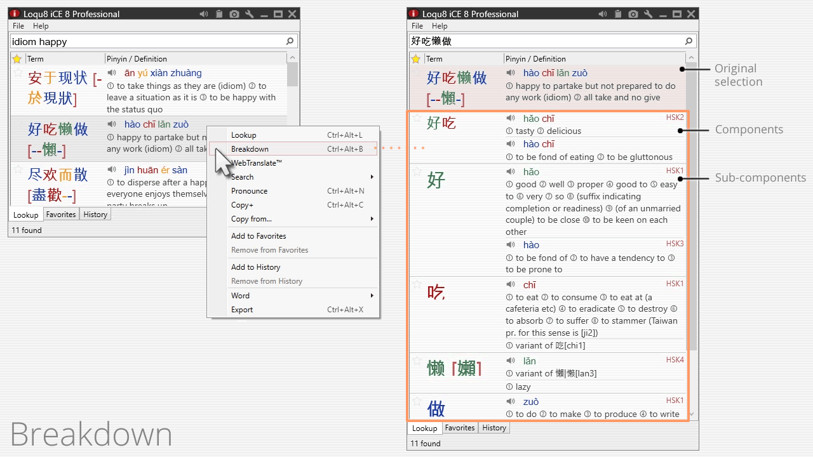Image resolution: width=813 pixels, height=457 pixels.
Task: Toggle favorite star for 吃 entry
Action: tap(417, 284)
